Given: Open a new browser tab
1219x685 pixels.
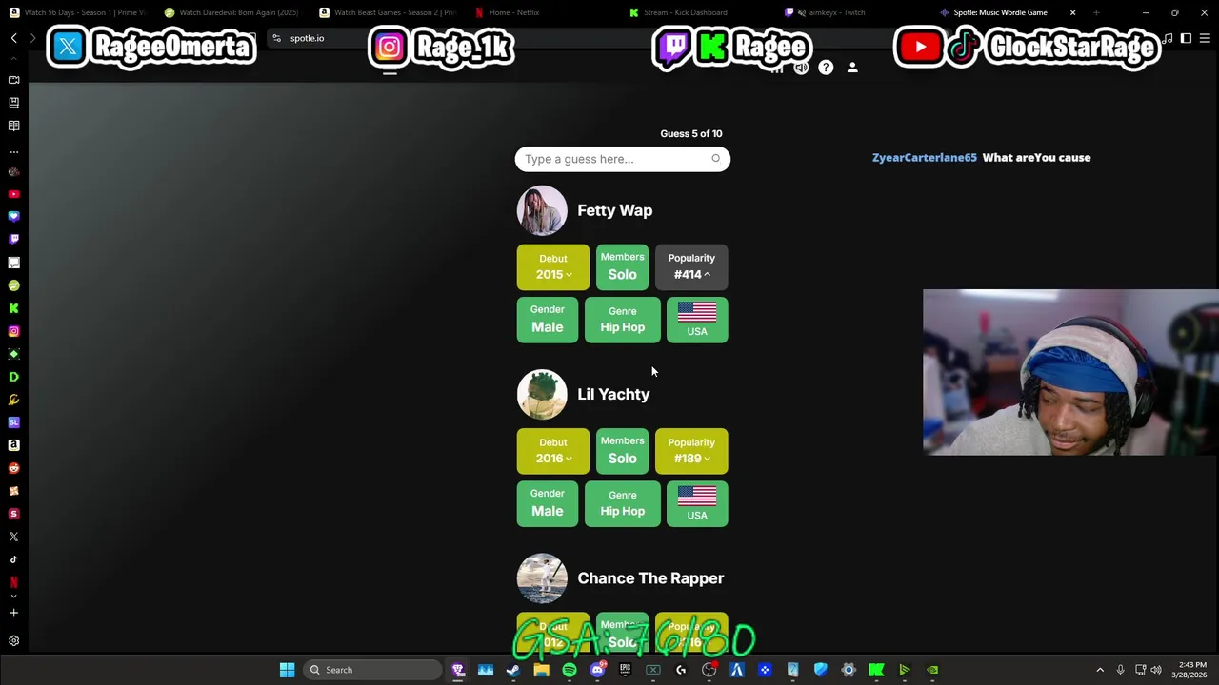Looking at the screenshot, I should [x=1096, y=12].
